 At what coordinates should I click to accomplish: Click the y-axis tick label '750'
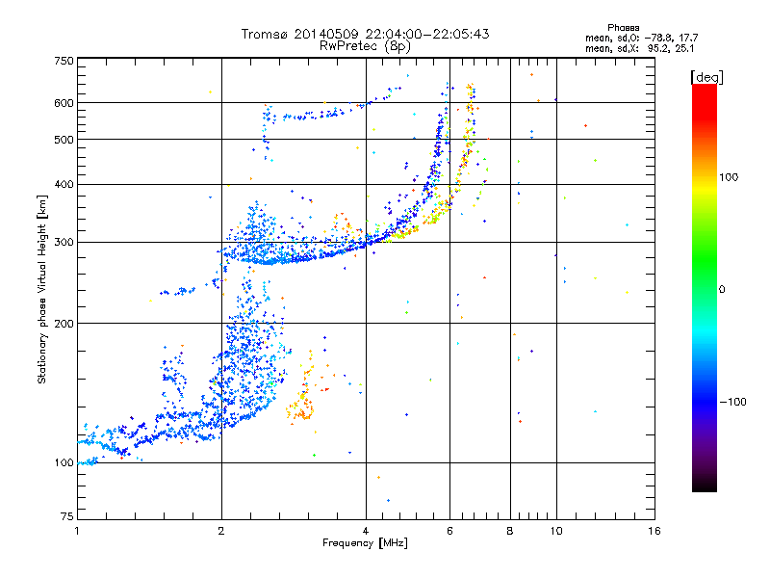(64, 61)
